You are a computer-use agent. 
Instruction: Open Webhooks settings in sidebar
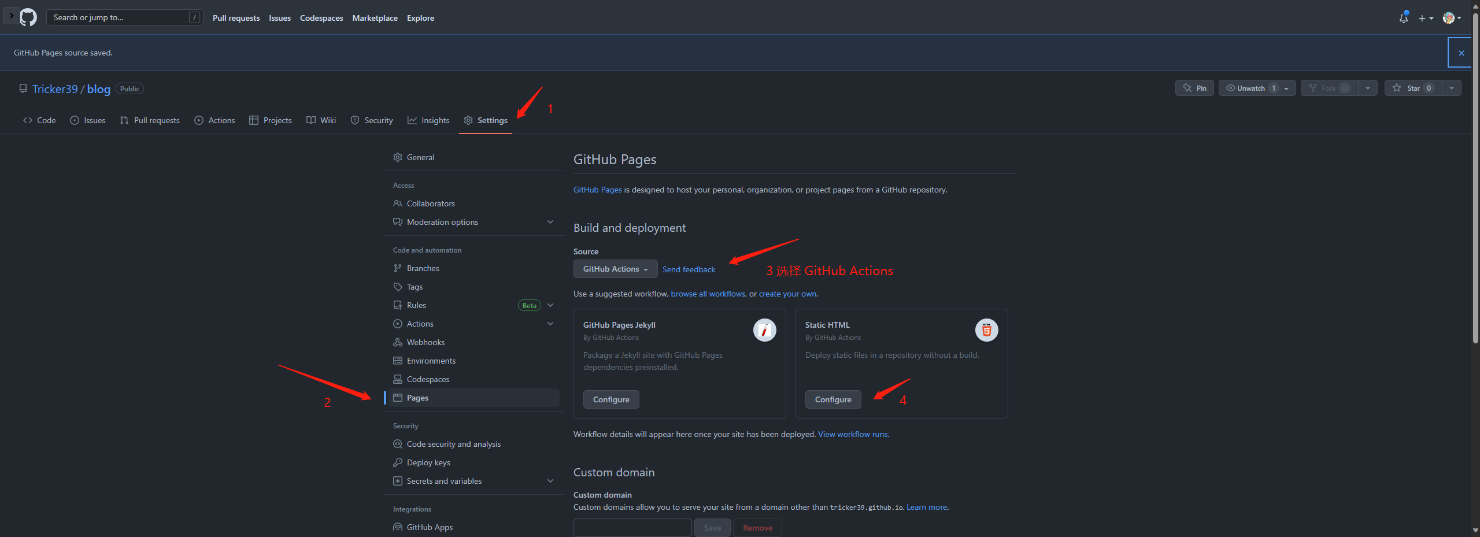click(474, 342)
